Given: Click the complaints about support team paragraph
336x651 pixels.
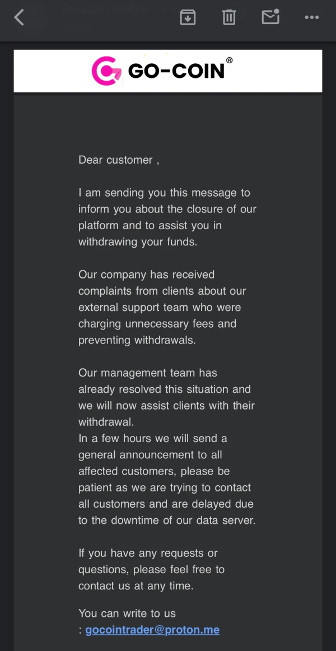Looking at the screenshot, I should coord(162,308).
